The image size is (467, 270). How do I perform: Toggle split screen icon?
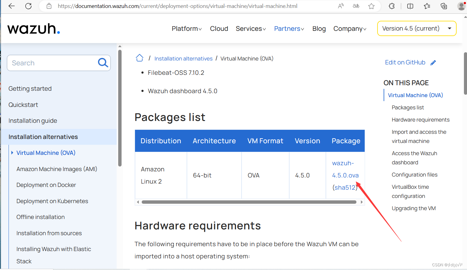(410, 6)
